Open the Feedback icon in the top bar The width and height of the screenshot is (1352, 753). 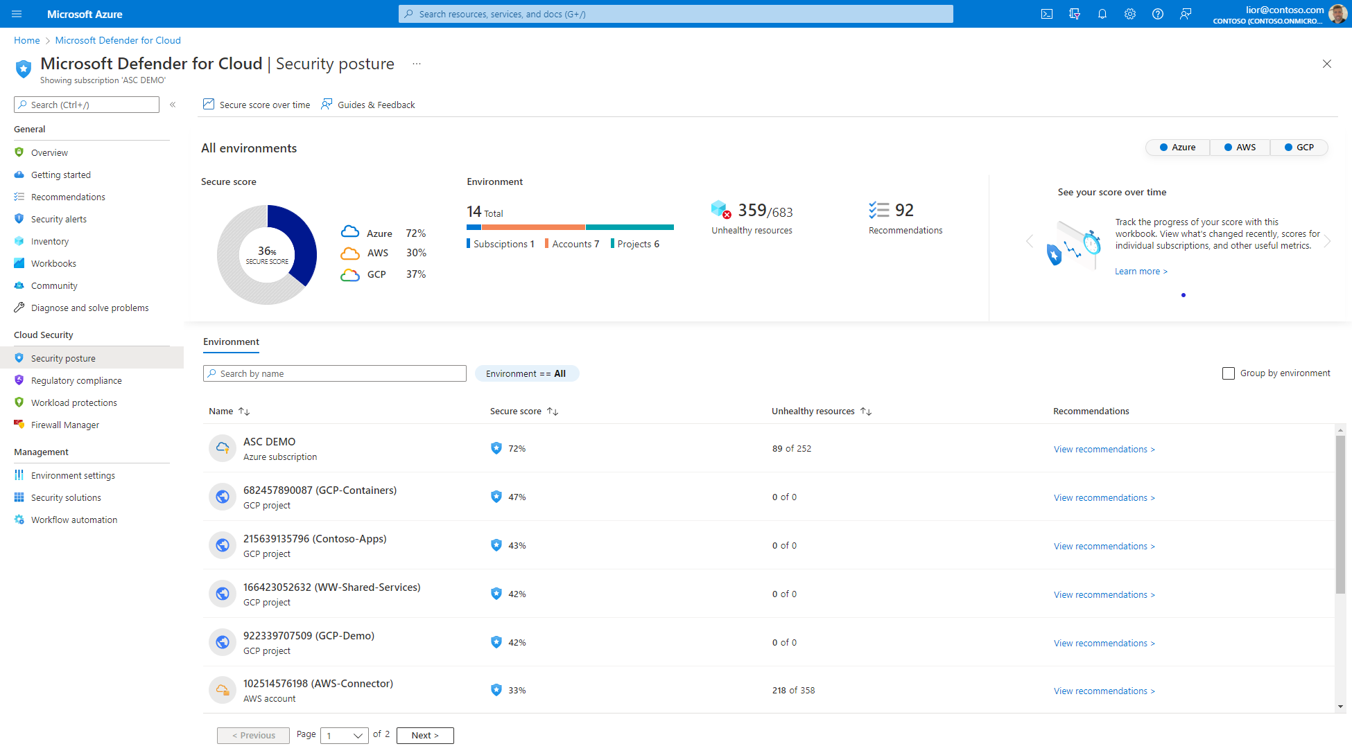[x=1186, y=14]
